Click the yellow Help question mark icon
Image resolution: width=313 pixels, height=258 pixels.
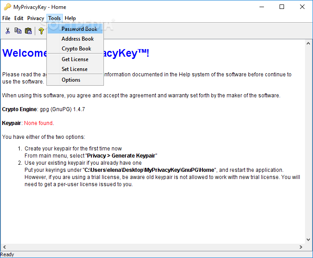[x=41, y=31]
